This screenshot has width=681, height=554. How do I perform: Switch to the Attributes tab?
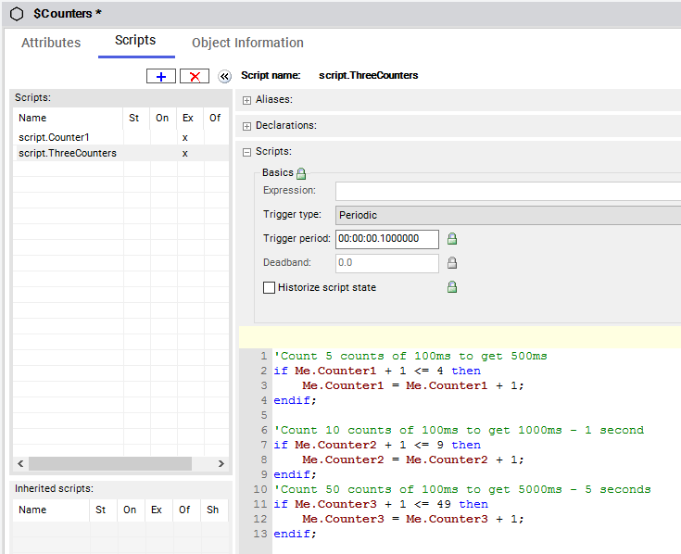tap(51, 43)
